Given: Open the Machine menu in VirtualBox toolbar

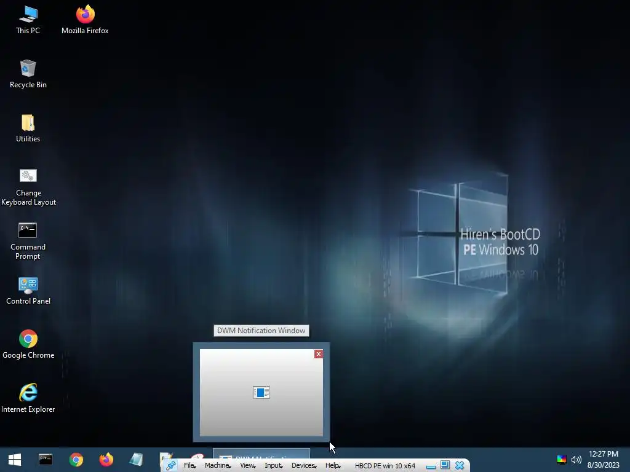Looking at the screenshot, I should [218, 466].
